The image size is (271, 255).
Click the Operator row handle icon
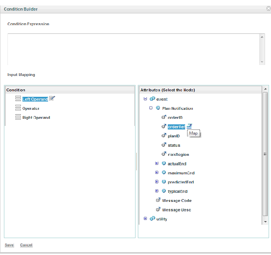(x=18, y=108)
